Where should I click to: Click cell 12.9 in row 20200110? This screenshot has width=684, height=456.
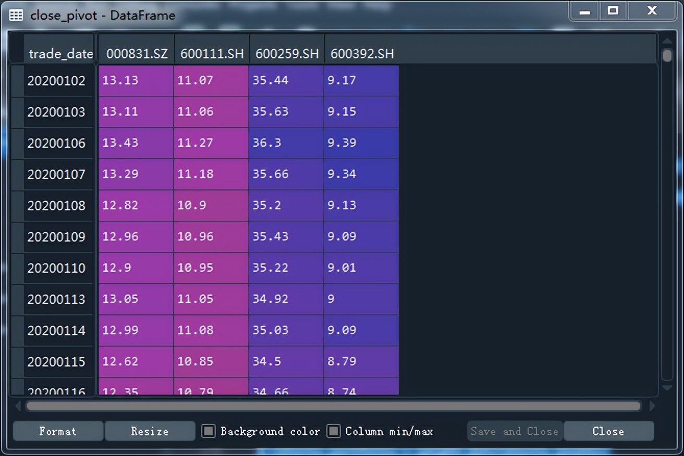pyautogui.click(x=136, y=268)
